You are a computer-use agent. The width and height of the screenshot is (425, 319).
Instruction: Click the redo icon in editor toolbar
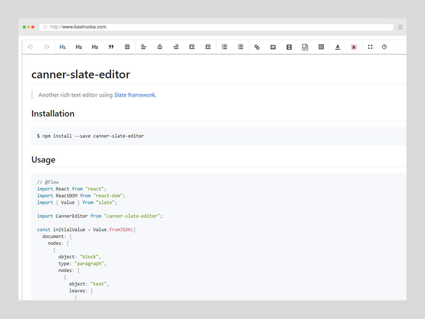pos(47,47)
